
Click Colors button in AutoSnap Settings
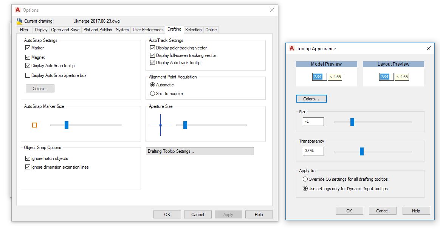tap(40, 89)
